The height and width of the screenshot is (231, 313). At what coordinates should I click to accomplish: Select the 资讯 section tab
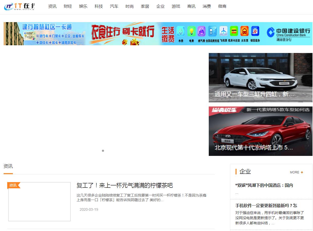click(x=8, y=166)
